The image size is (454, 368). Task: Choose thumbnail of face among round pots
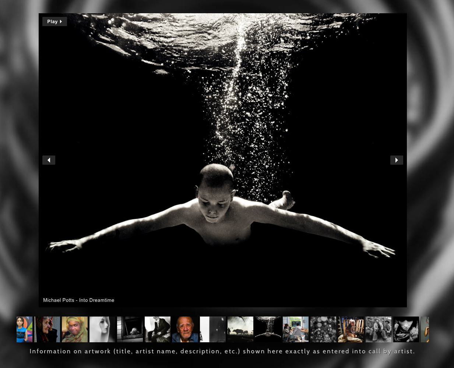point(323,329)
